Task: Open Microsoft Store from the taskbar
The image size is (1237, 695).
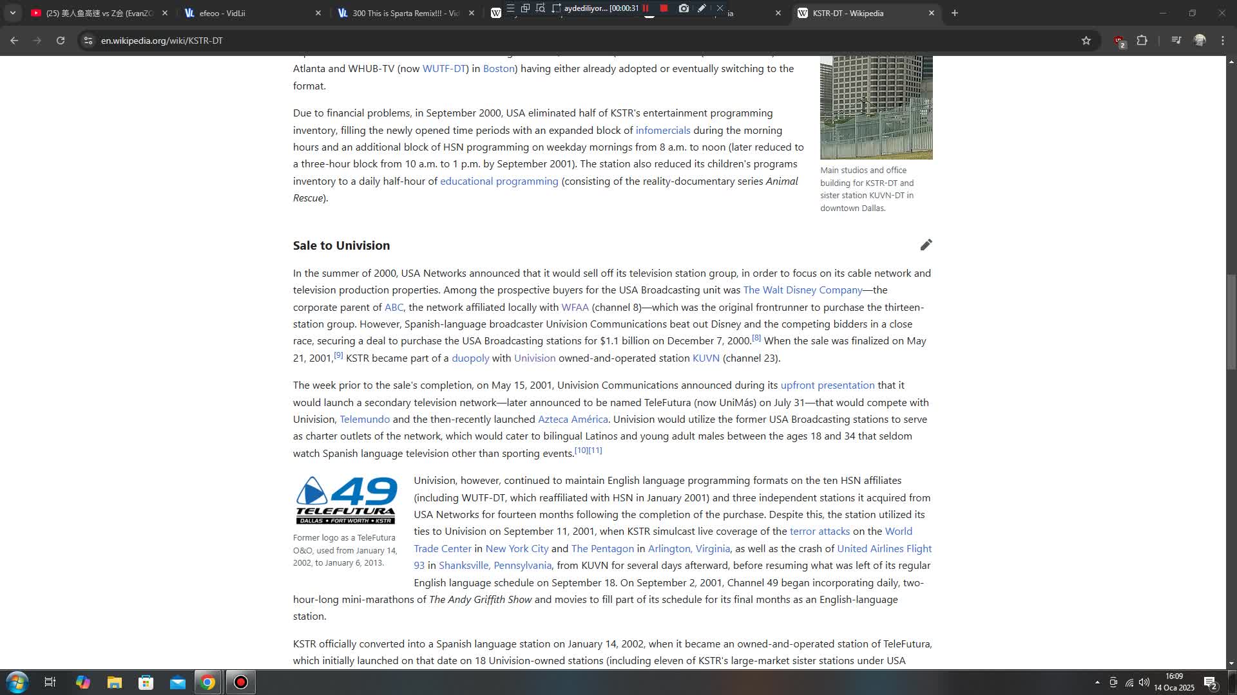Action: point(146,682)
